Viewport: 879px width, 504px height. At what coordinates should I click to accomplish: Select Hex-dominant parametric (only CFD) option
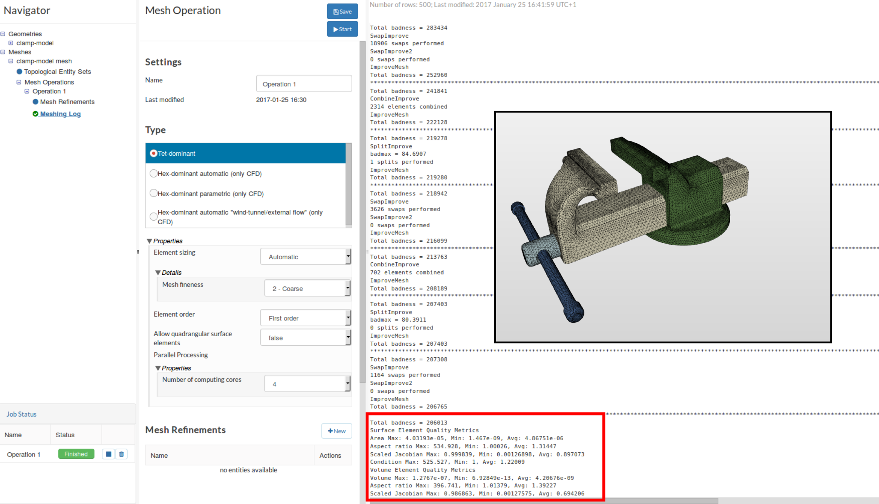point(153,193)
